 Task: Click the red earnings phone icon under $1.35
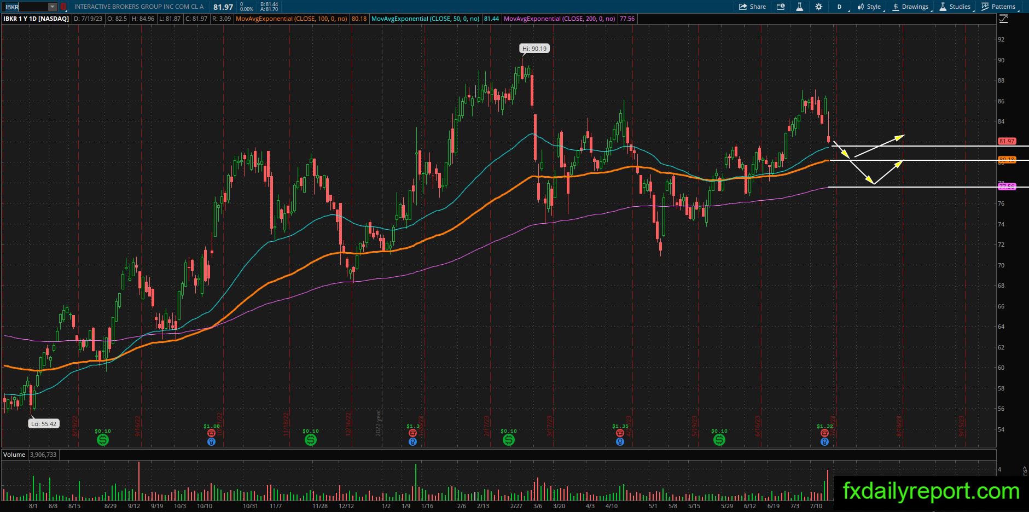click(x=620, y=433)
